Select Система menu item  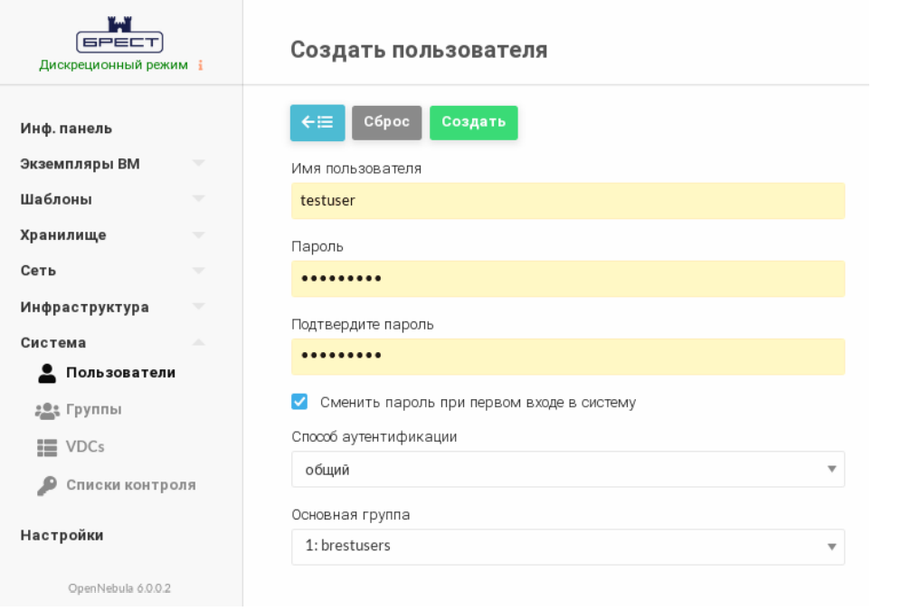pos(53,343)
